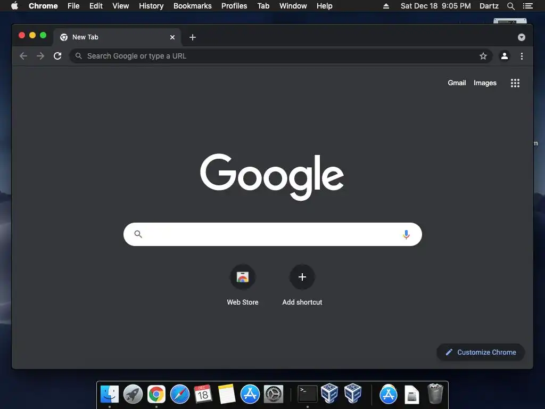Open the Web Store shortcut

[x=243, y=285]
